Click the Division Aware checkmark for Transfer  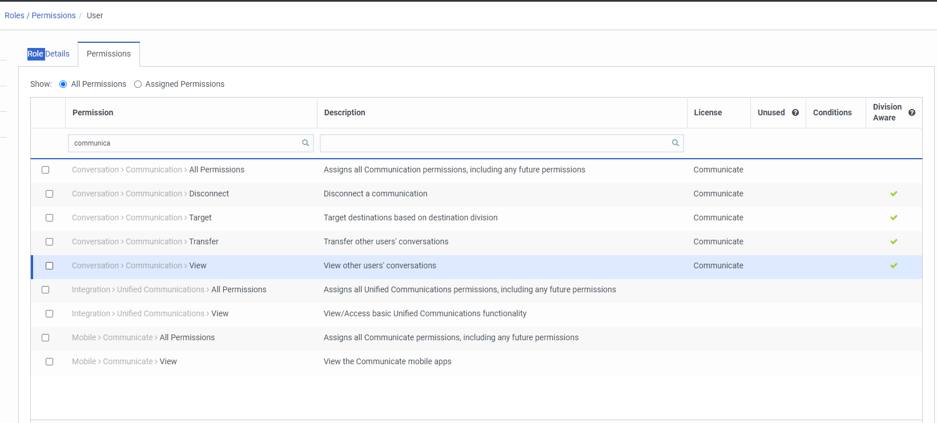point(894,242)
